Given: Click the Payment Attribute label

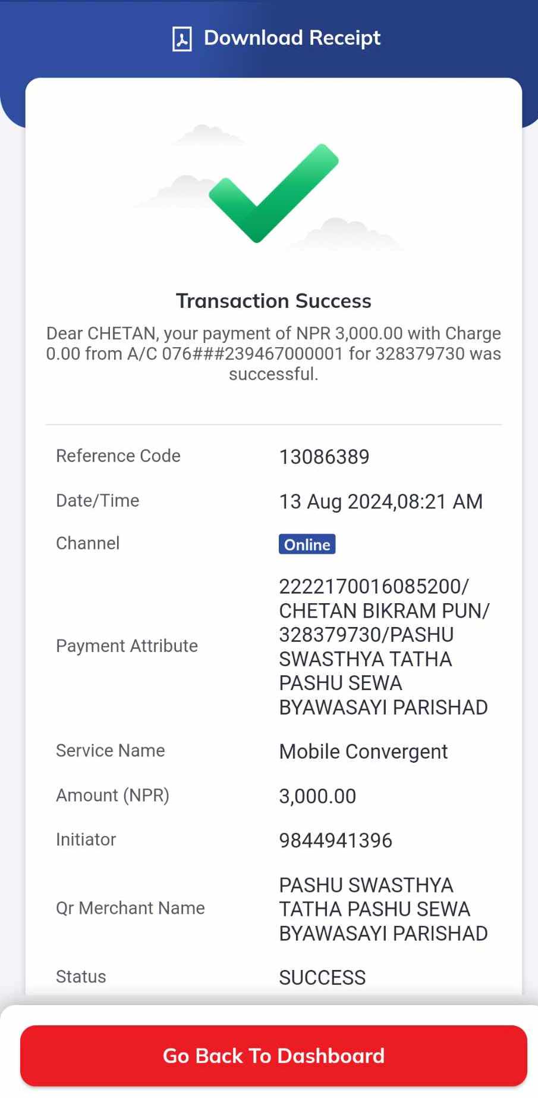Looking at the screenshot, I should tap(127, 646).
